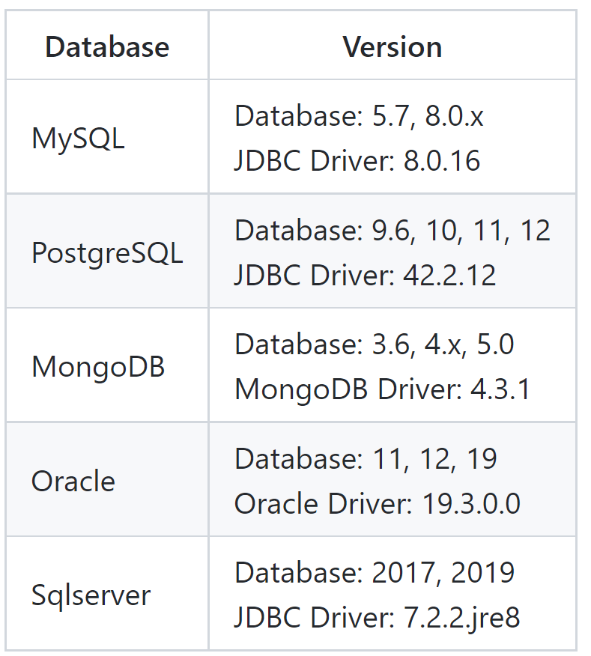Click JDBC Driver: 7.2.2.jre8 text
The width and height of the screenshot is (591, 656).
377,618
